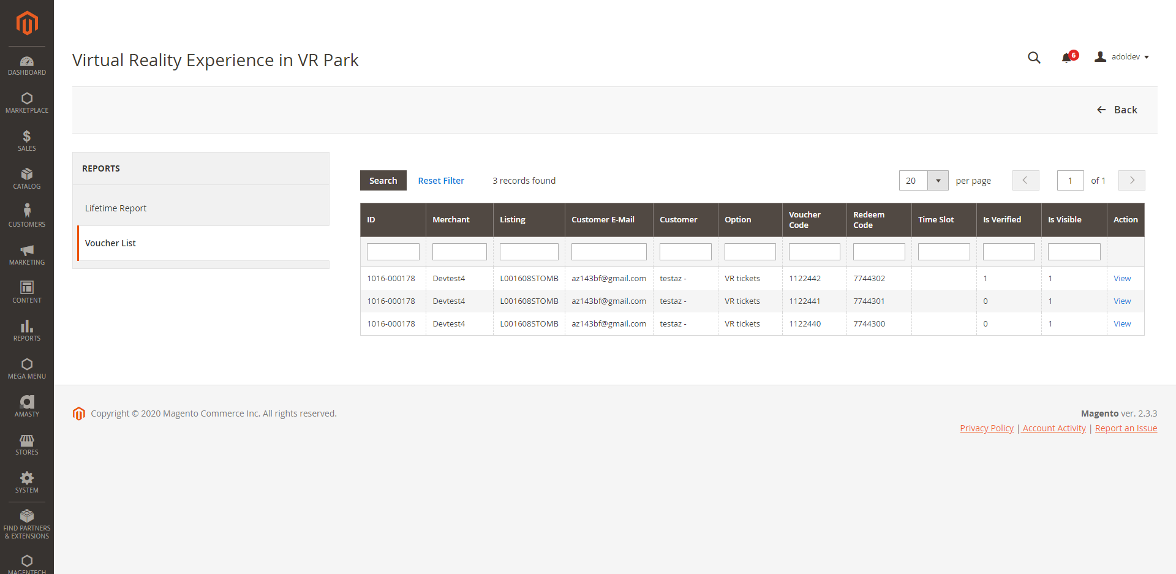Screen dimensions: 1176x574
Task: Open the Privacy Policy link
Action: tap(987, 428)
